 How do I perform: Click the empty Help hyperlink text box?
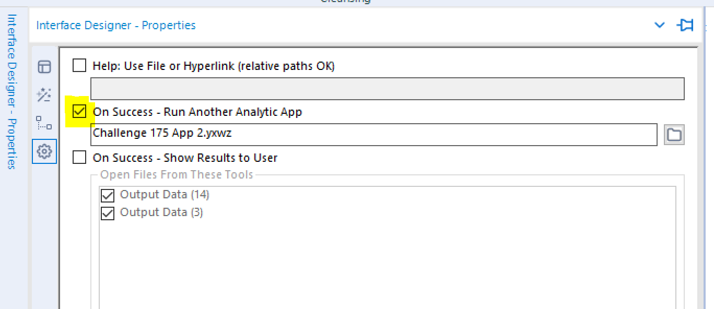(x=388, y=88)
